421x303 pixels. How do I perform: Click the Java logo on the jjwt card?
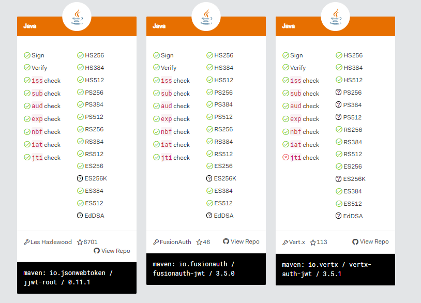[77, 17]
